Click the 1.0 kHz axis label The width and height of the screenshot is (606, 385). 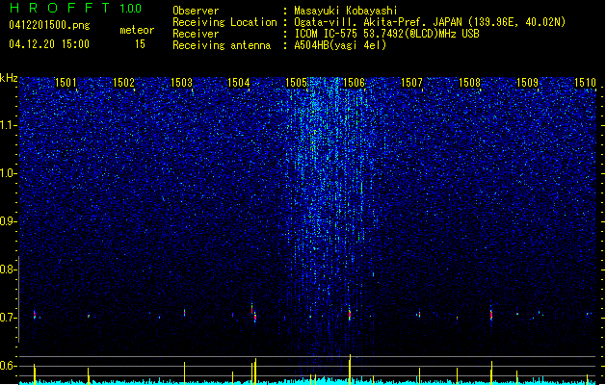(9, 173)
